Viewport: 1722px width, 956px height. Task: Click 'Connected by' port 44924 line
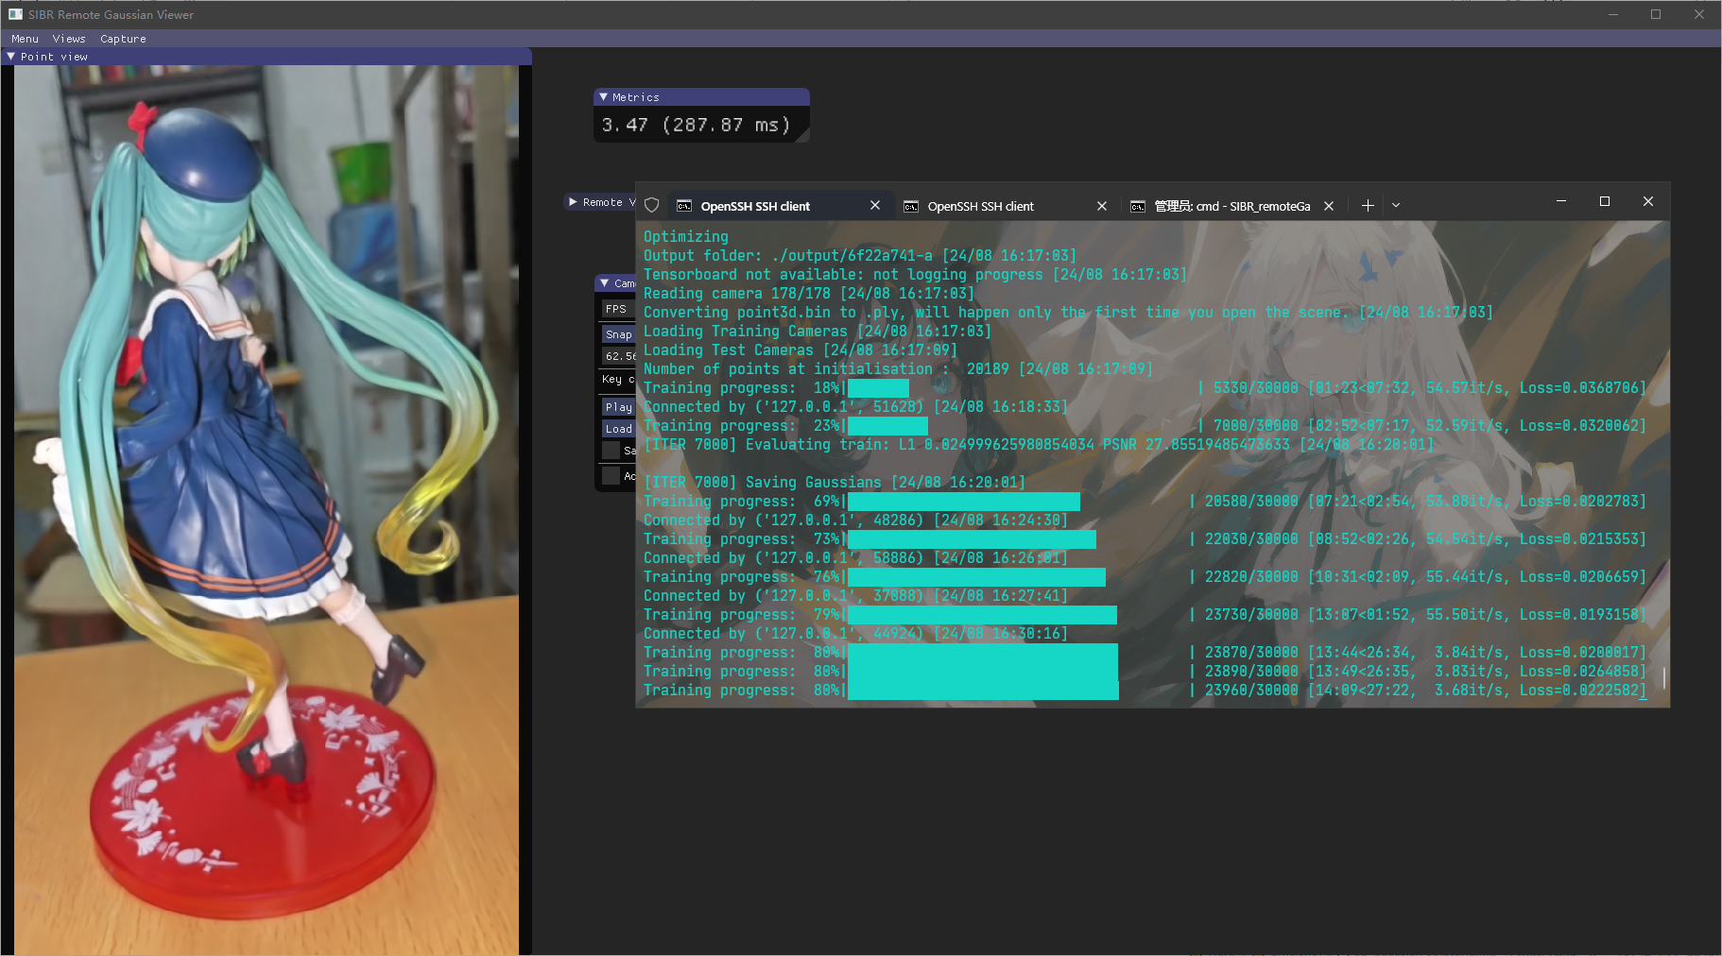click(855, 634)
